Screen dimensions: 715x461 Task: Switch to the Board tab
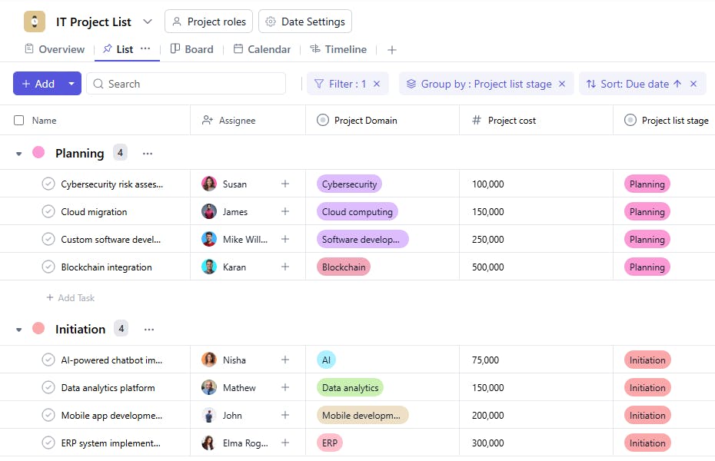[x=191, y=49]
